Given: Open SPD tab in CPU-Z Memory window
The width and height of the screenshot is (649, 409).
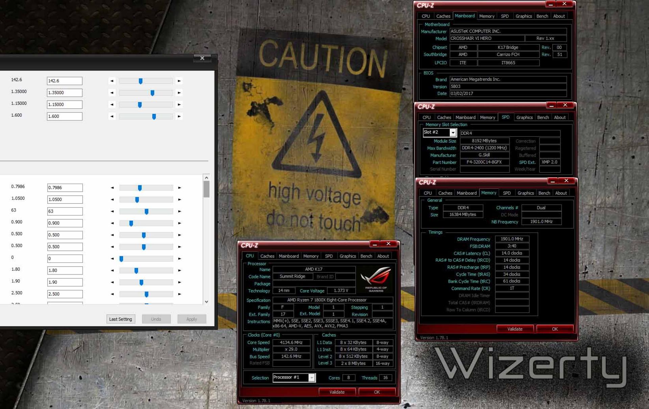Looking at the screenshot, I should point(507,193).
